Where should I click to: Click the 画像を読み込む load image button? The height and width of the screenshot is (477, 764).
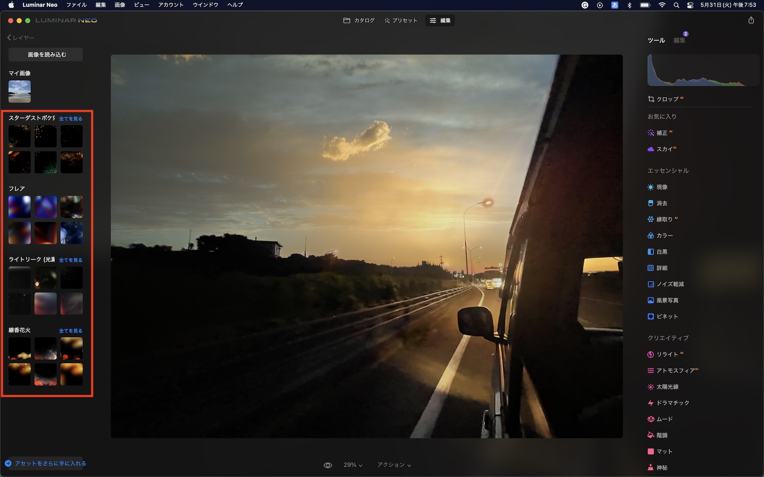coord(46,55)
